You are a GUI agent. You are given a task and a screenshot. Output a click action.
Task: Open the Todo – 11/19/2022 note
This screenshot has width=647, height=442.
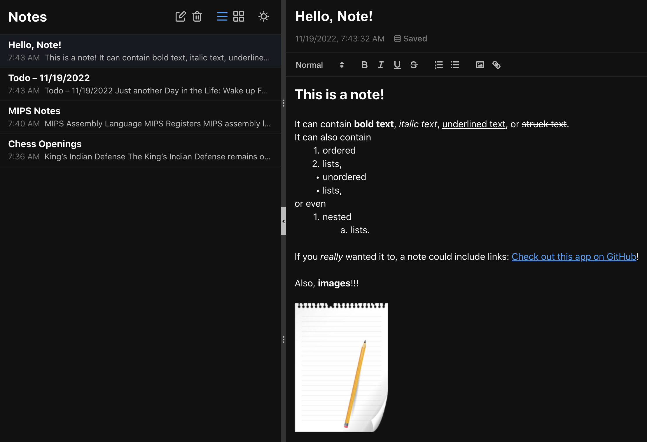pos(141,84)
